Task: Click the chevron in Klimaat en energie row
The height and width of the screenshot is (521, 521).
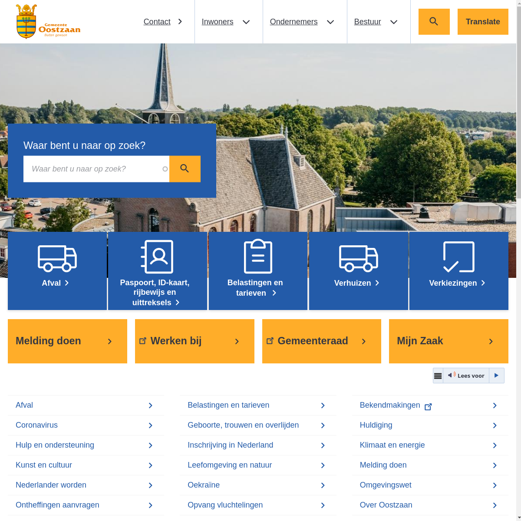Action: click(495, 445)
